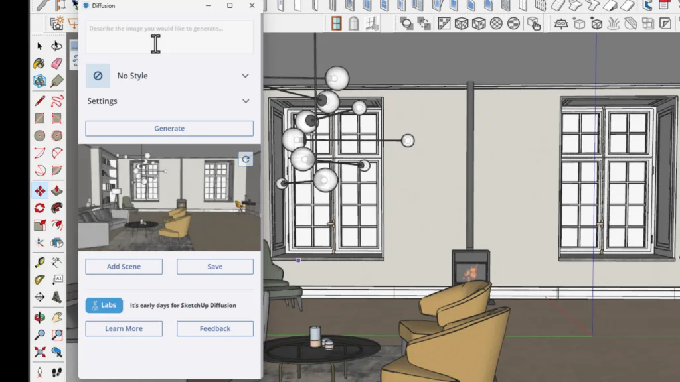Click the Add Scene button
This screenshot has width=680, height=382.
pos(124,267)
